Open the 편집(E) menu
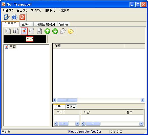 22,10
